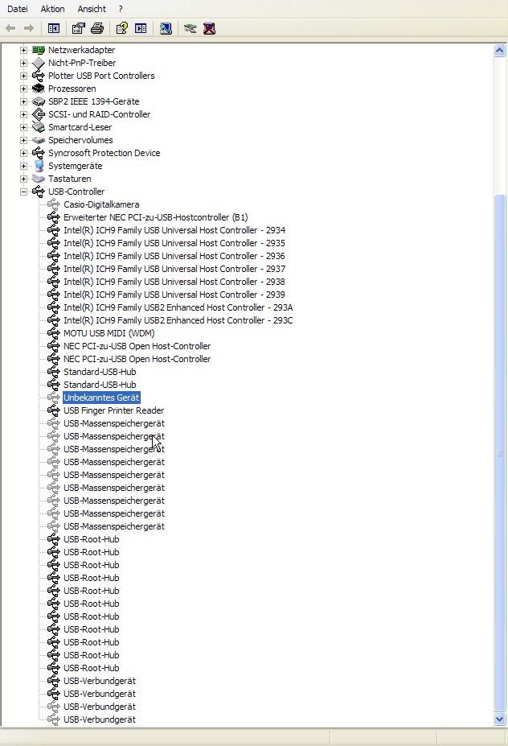Open the ? help menu
The height and width of the screenshot is (746, 508).
[121, 9]
